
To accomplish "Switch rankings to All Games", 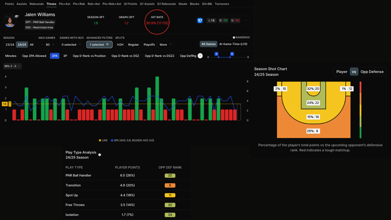I will (x=209, y=44).
